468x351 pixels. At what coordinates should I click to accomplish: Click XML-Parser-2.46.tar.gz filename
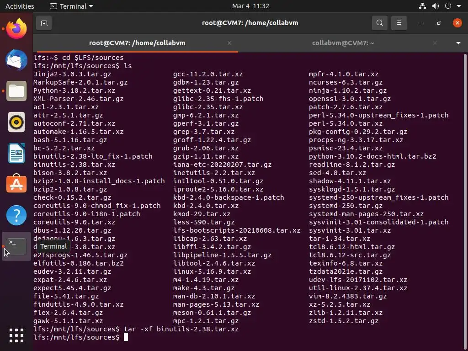[x=79, y=99]
